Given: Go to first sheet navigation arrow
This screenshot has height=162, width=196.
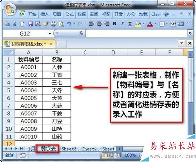Looking at the screenshot, I should [6, 149].
